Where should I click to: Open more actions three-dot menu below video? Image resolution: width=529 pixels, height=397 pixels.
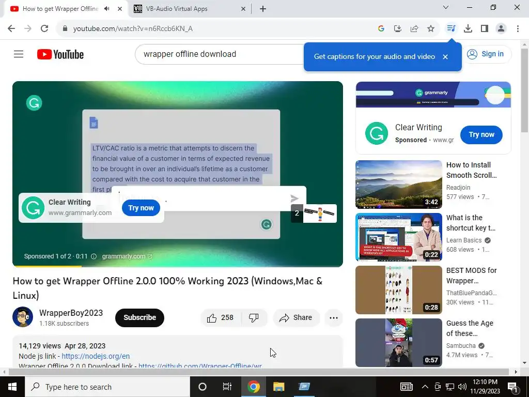[x=334, y=318]
